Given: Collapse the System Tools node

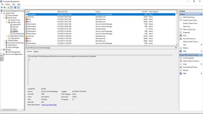Looking at the screenshot, I should tap(2, 13).
